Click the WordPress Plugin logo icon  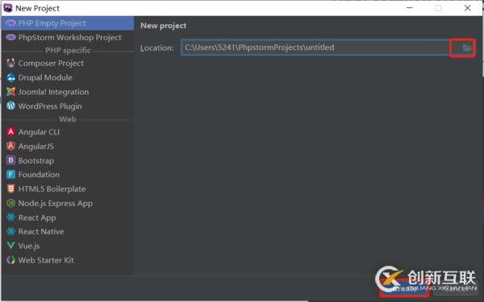click(x=10, y=106)
